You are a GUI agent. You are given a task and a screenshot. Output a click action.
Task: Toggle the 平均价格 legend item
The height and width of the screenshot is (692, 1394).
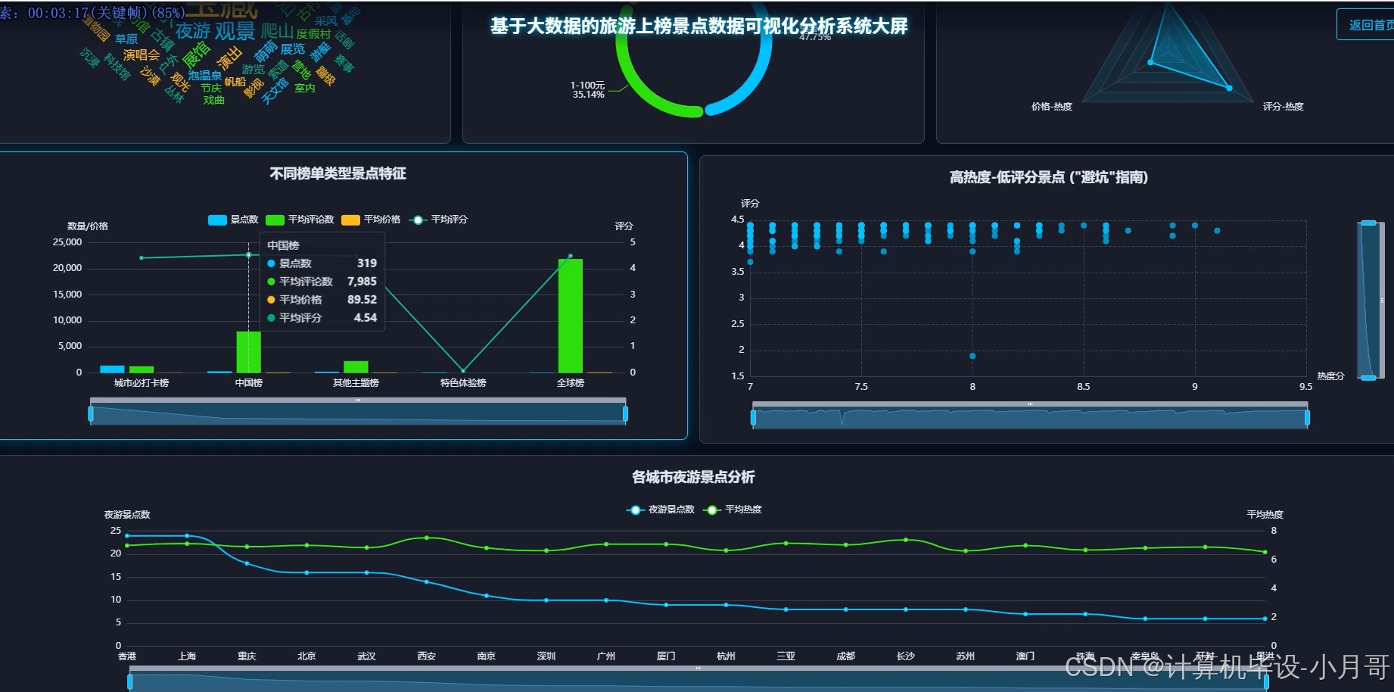(371, 220)
